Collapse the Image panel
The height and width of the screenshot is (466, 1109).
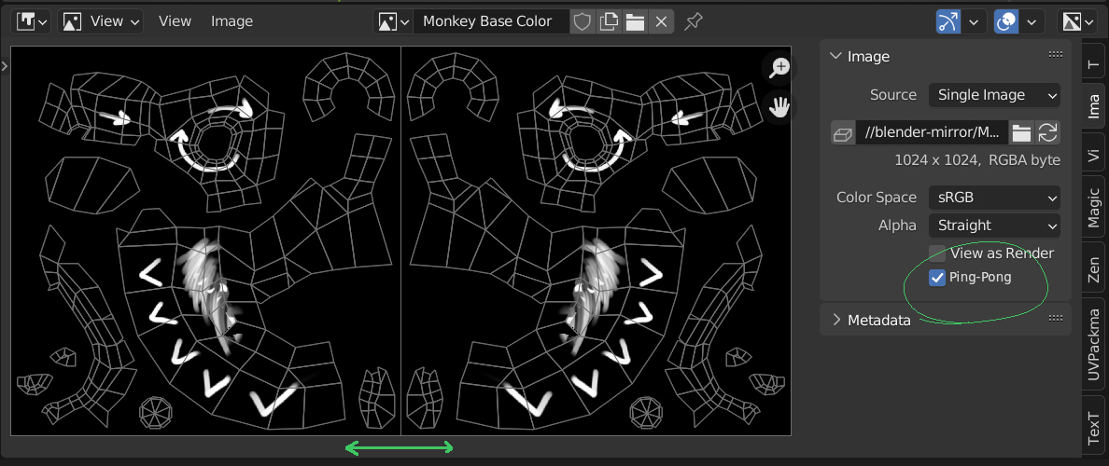point(836,57)
